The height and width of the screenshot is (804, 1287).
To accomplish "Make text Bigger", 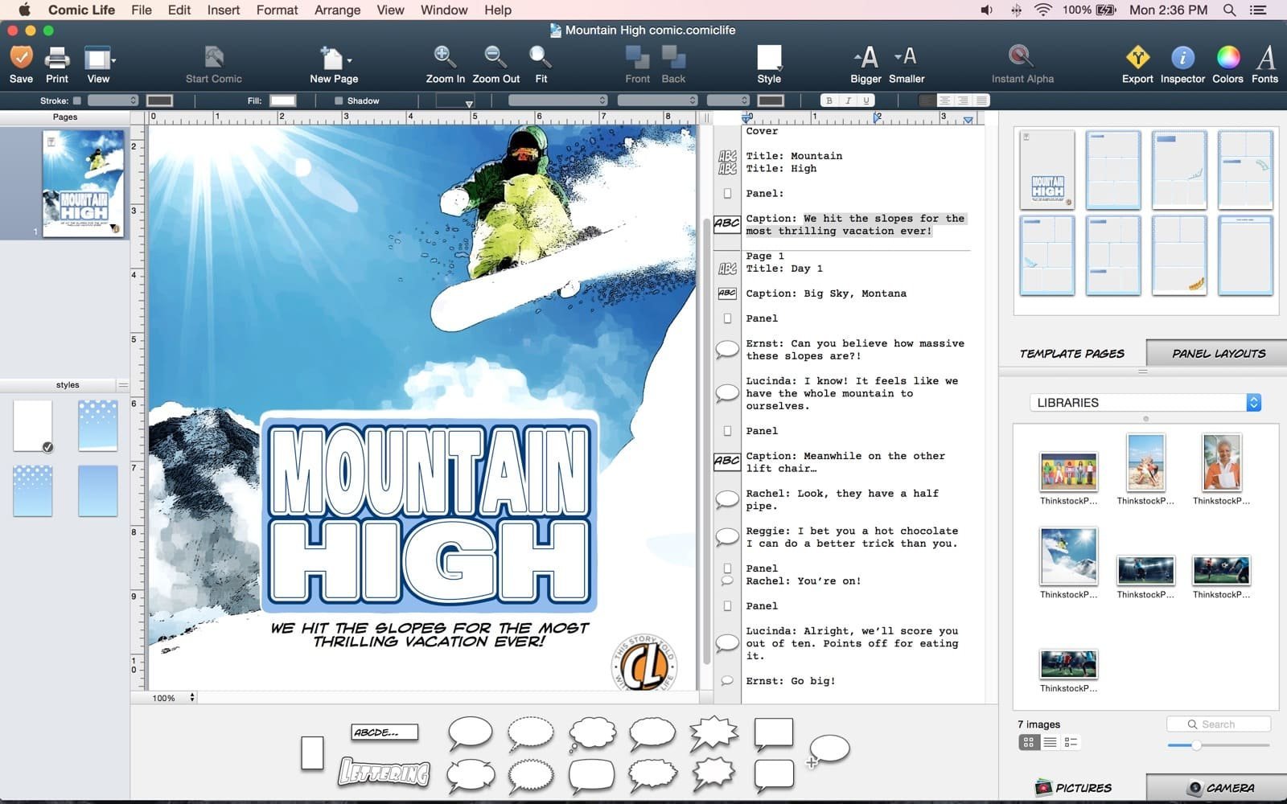I will [866, 58].
